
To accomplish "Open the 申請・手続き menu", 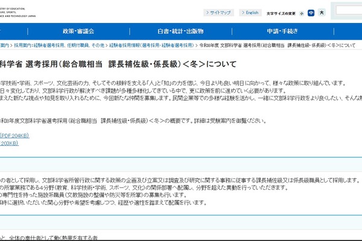I will click(x=282, y=31).
